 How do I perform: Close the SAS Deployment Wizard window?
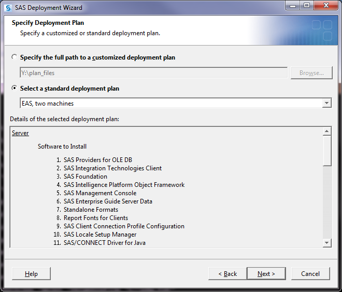coord(326,6)
